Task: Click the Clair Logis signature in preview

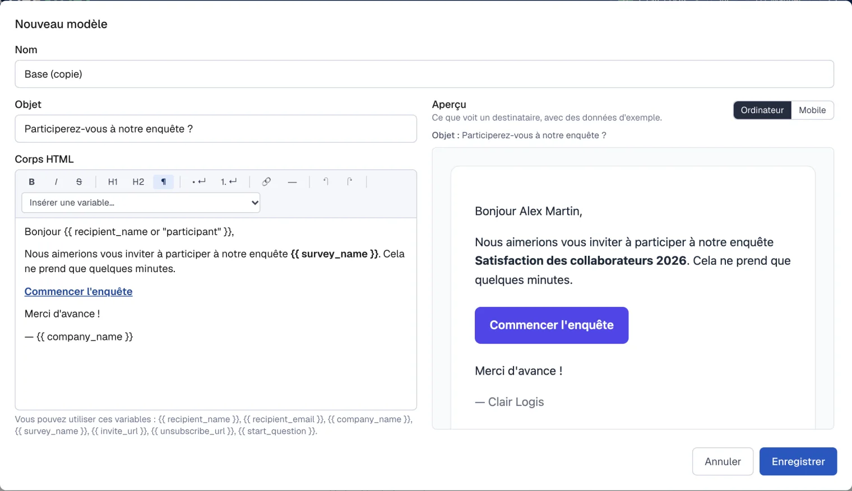Action: tap(510, 402)
